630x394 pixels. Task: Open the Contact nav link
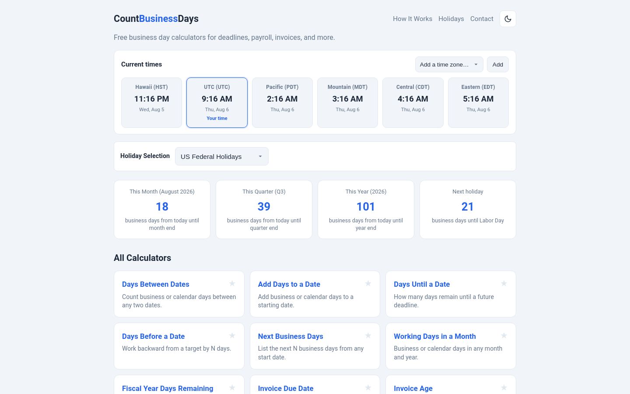coord(482,19)
